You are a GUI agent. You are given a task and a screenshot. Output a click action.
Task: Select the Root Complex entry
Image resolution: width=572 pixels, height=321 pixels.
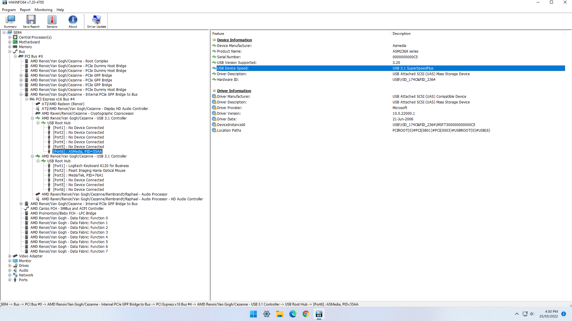pyautogui.click(x=69, y=61)
